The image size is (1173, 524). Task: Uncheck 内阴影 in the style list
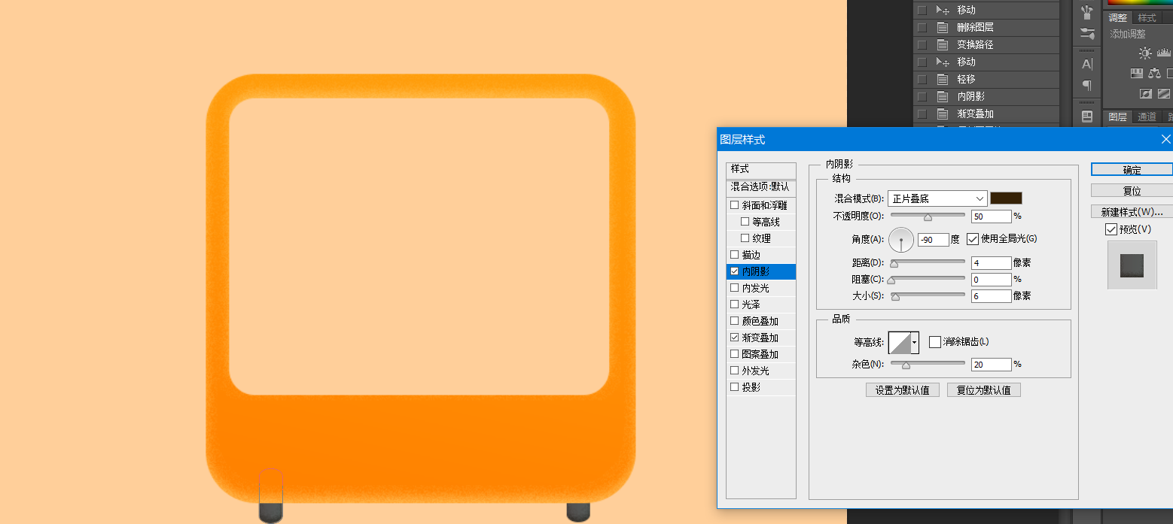click(735, 271)
